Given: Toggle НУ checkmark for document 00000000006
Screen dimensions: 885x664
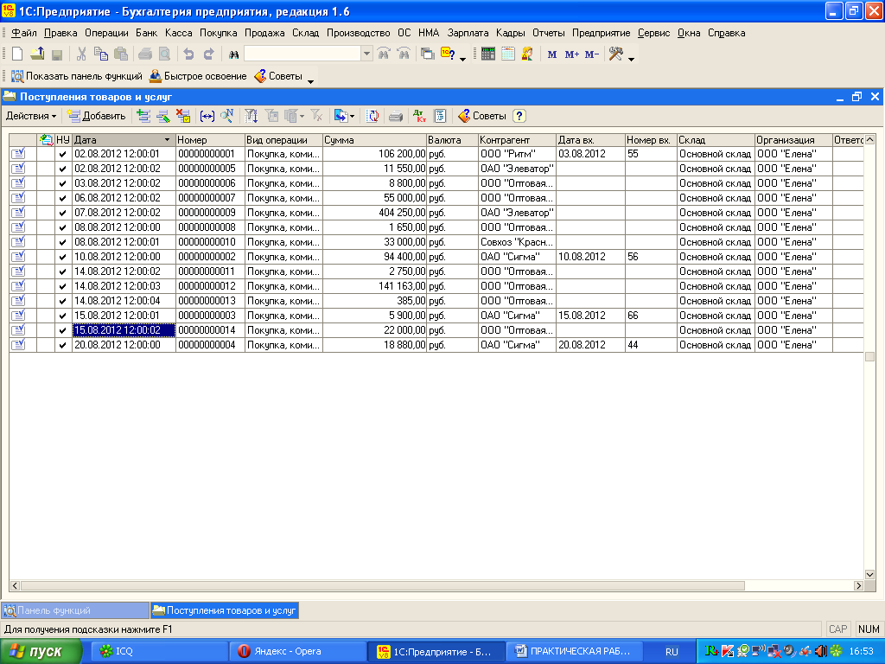Looking at the screenshot, I should pyautogui.click(x=62, y=183).
